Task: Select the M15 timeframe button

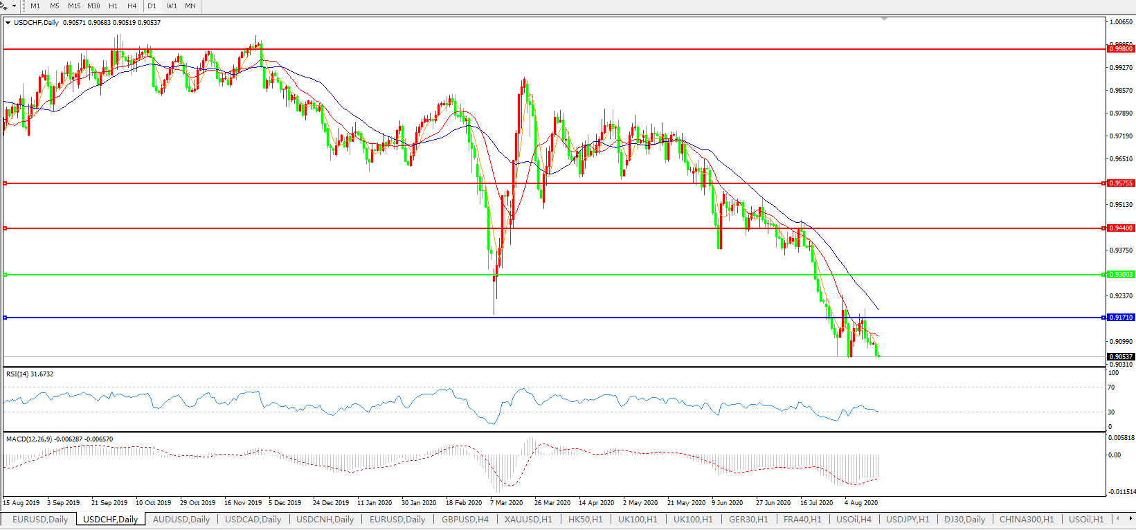Action: pyautogui.click(x=73, y=6)
